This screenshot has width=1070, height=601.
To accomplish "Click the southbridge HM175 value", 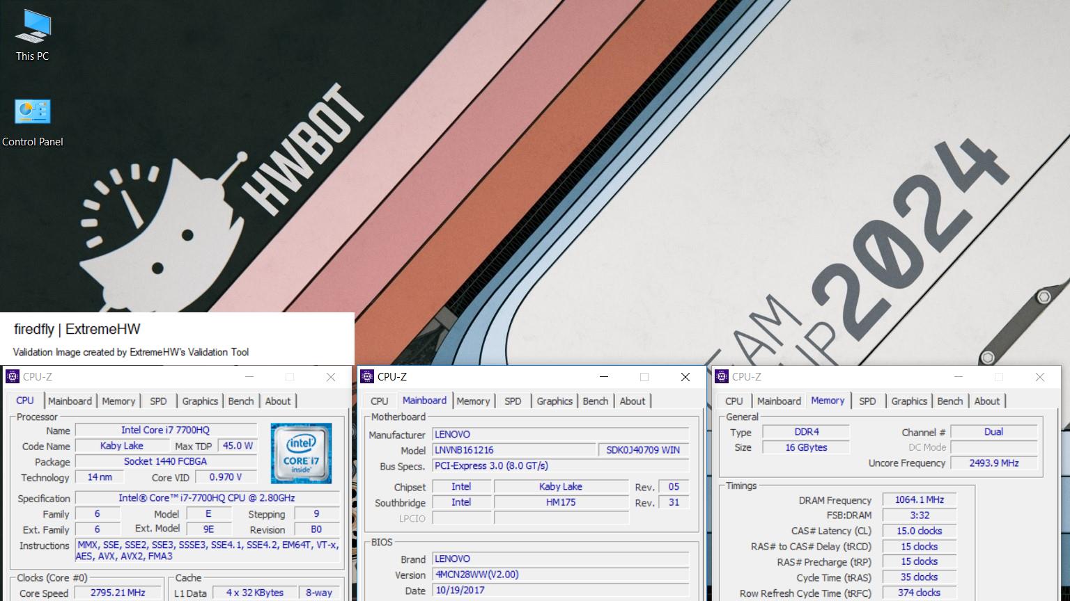I will tap(561, 502).
